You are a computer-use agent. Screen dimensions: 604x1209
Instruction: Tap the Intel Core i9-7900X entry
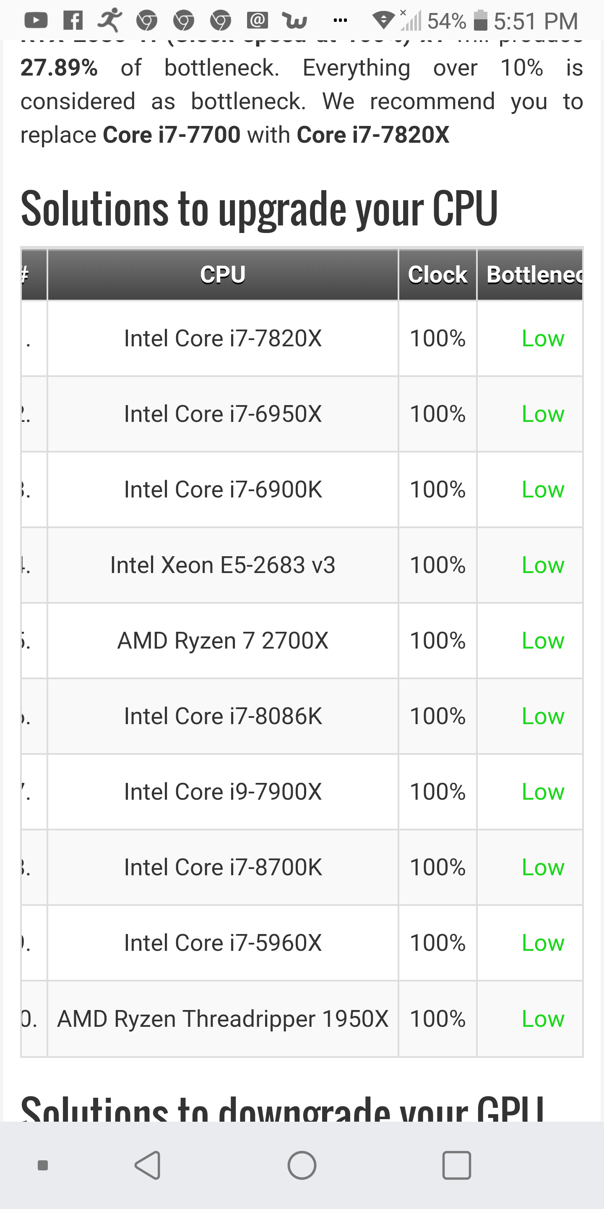click(x=223, y=792)
